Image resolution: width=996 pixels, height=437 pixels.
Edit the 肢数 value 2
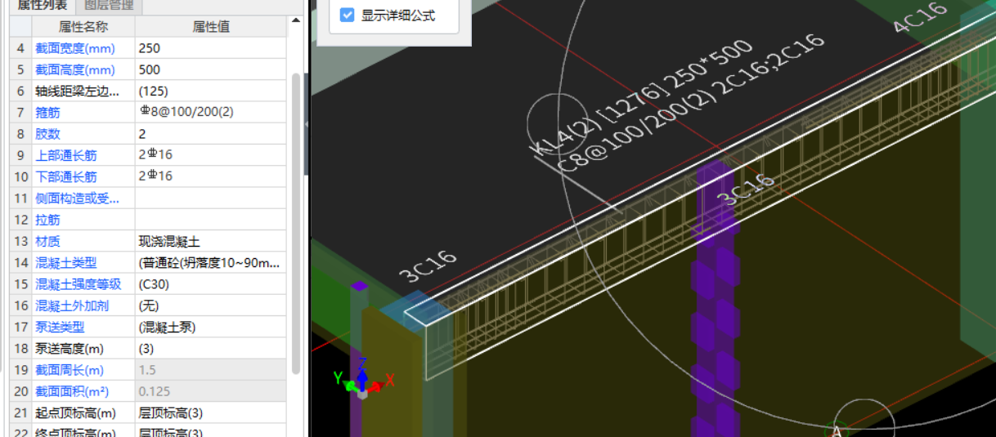[x=211, y=134]
